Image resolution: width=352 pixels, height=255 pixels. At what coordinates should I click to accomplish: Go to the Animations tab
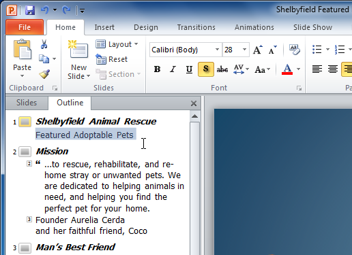point(254,27)
